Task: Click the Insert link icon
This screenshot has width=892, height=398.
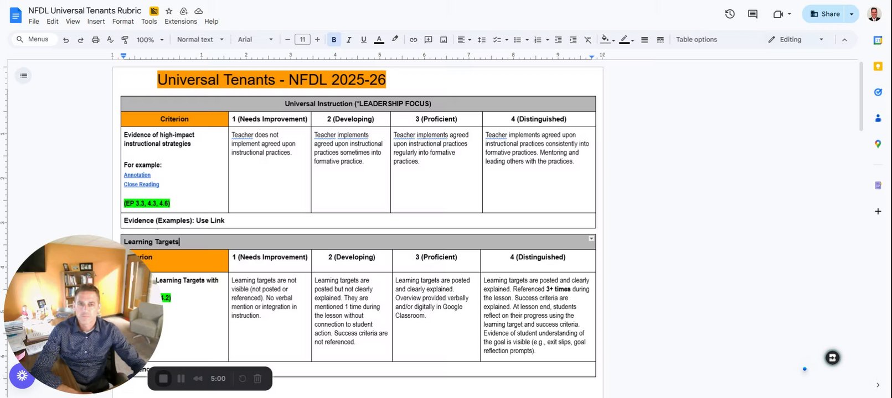Action: [x=413, y=40]
